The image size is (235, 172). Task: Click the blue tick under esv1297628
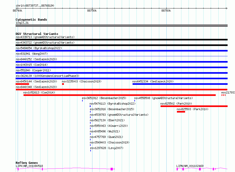tap(91, 151)
